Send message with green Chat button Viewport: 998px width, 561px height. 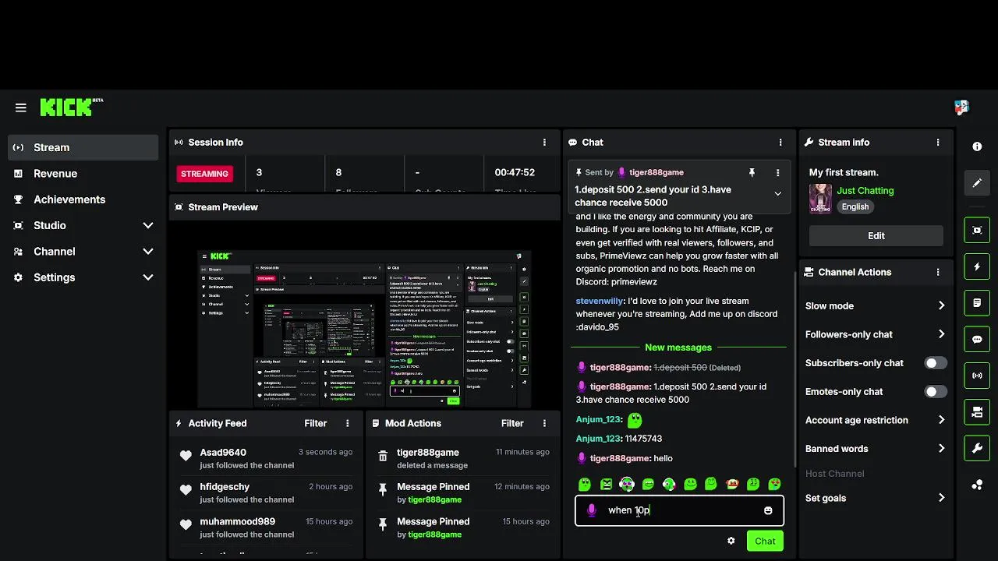[x=765, y=541]
